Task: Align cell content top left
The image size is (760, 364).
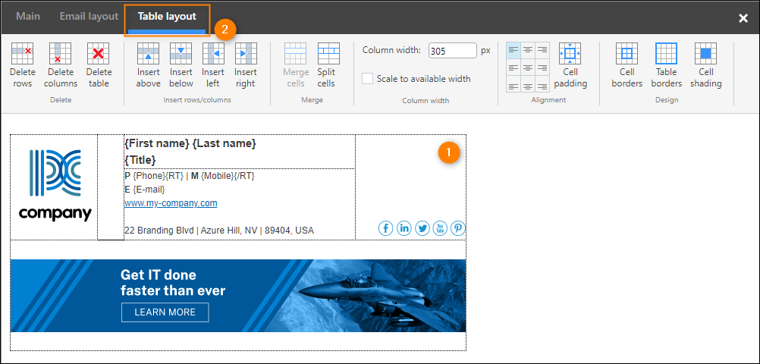Action: 513,50
